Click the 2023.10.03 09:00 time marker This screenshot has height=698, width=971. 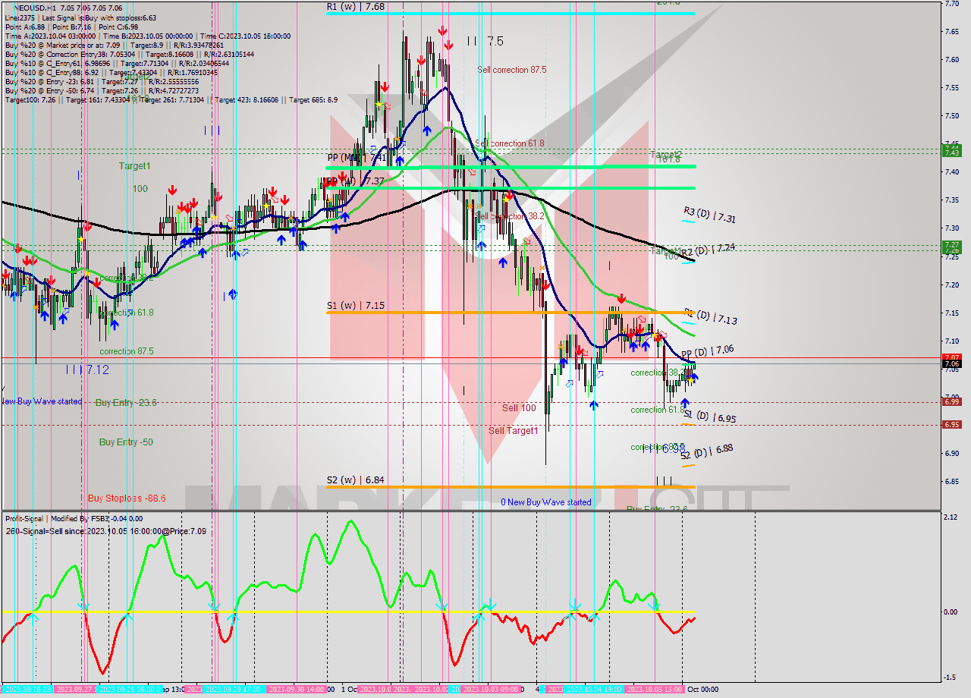click(x=492, y=690)
